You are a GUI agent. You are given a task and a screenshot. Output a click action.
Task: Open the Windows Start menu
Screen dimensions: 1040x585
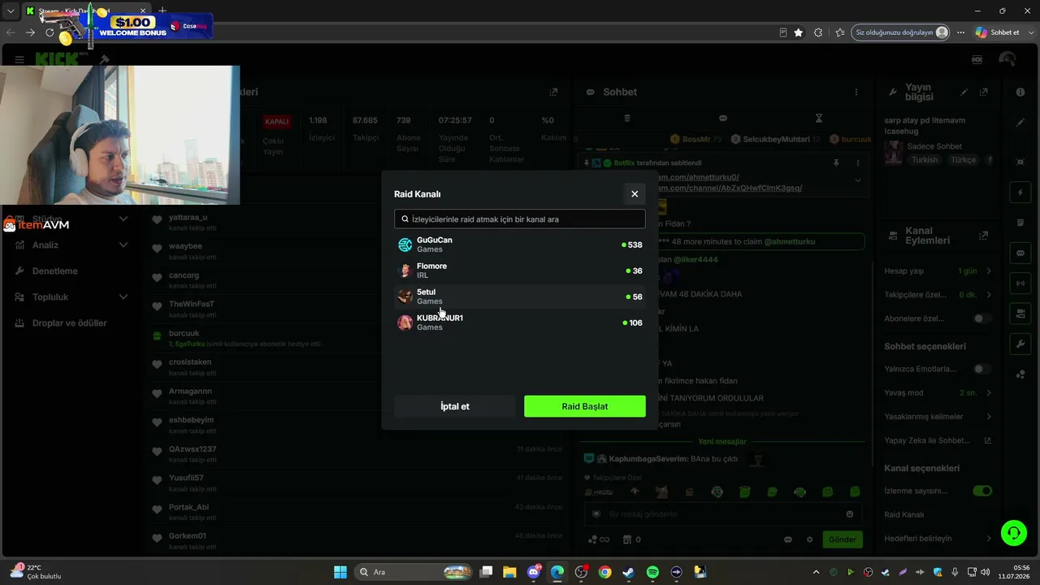340,572
